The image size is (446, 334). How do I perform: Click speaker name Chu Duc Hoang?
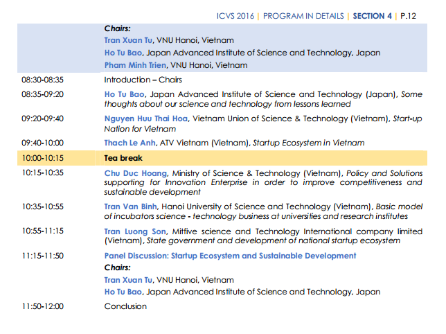coord(136,173)
